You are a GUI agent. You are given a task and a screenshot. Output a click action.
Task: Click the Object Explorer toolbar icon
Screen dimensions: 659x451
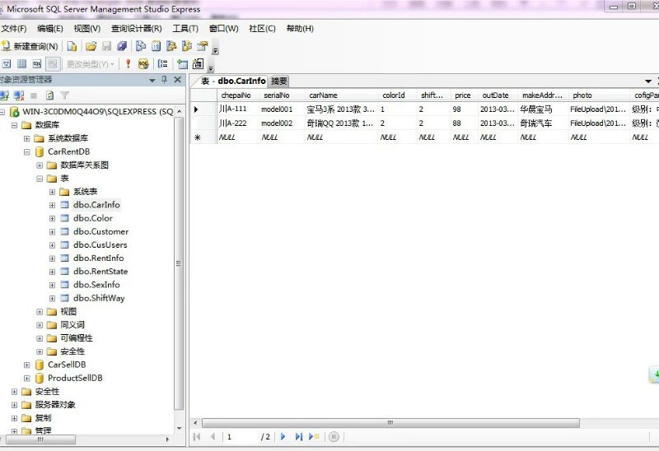[171, 46]
